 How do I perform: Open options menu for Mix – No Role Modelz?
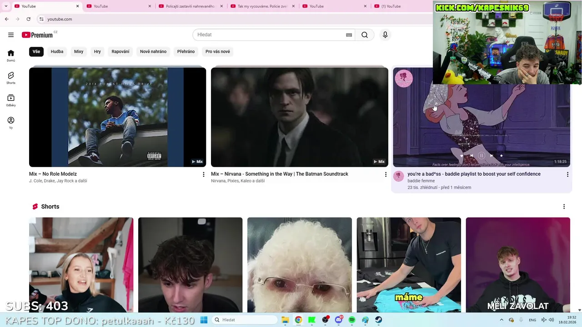click(x=204, y=174)
